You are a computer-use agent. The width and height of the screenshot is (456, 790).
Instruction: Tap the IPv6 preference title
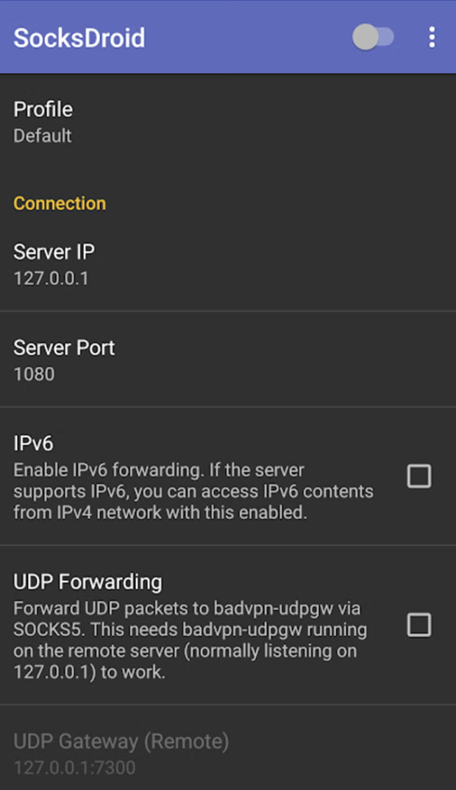[x=33, y=443]
